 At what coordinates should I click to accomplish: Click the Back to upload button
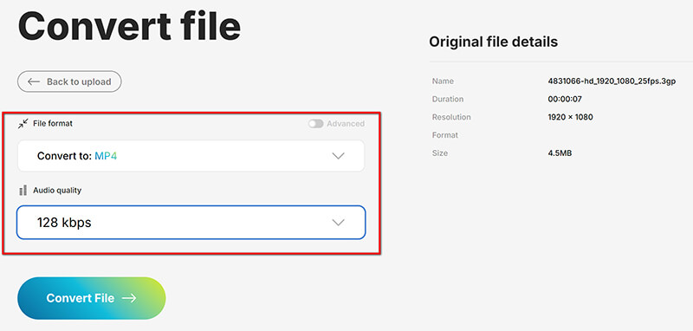(69, 81)
